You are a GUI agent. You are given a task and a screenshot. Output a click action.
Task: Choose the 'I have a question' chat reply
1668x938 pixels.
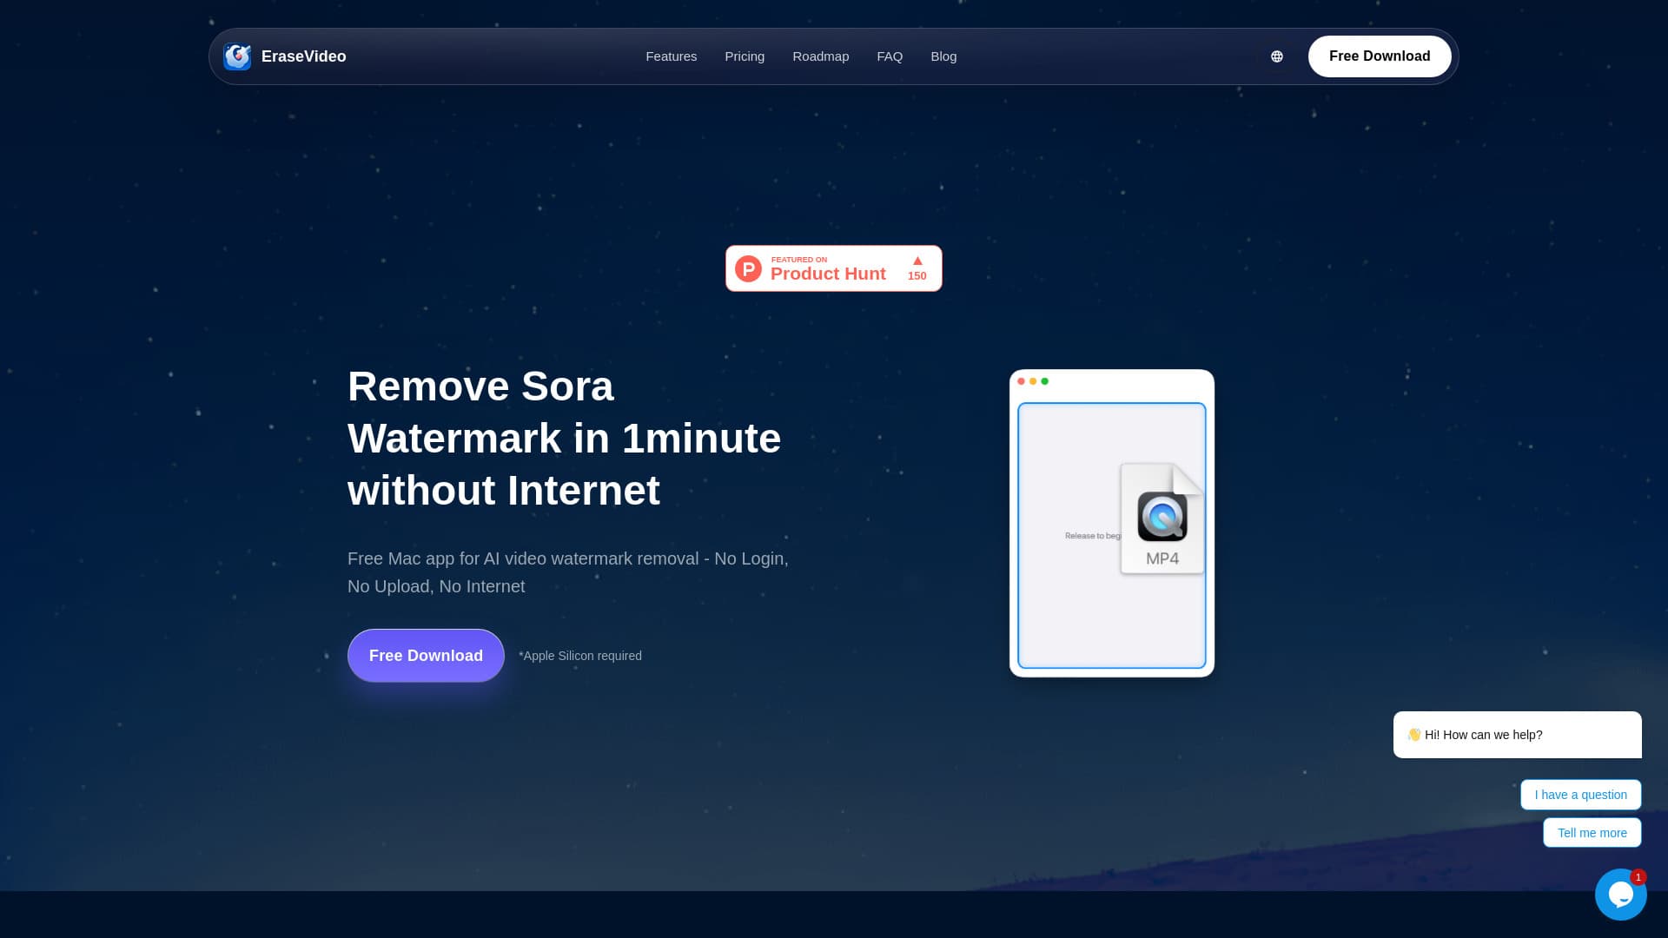coord(1580,794)
